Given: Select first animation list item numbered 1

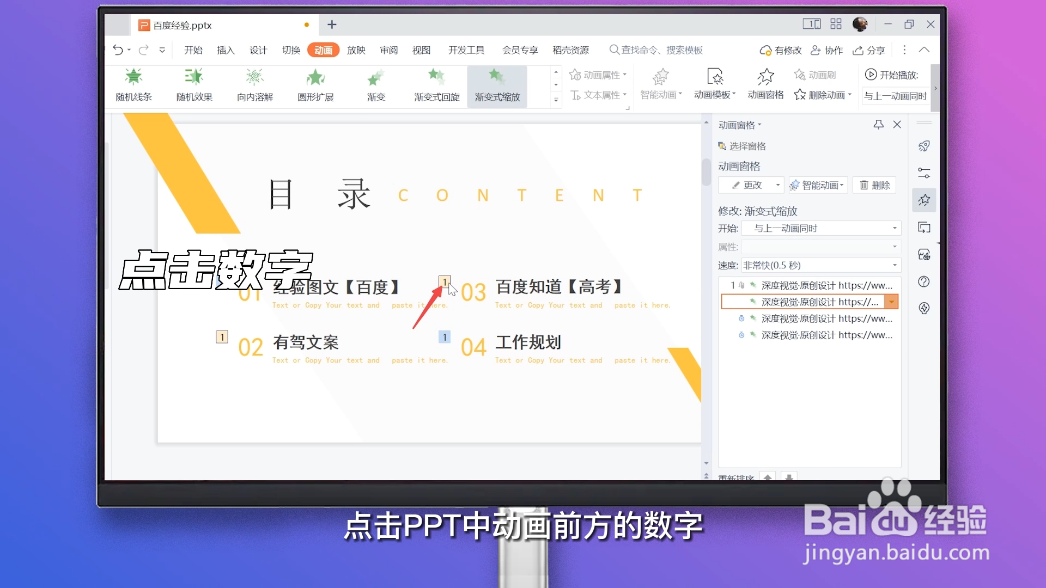Looking at the screenshot, I should point(810,285).
